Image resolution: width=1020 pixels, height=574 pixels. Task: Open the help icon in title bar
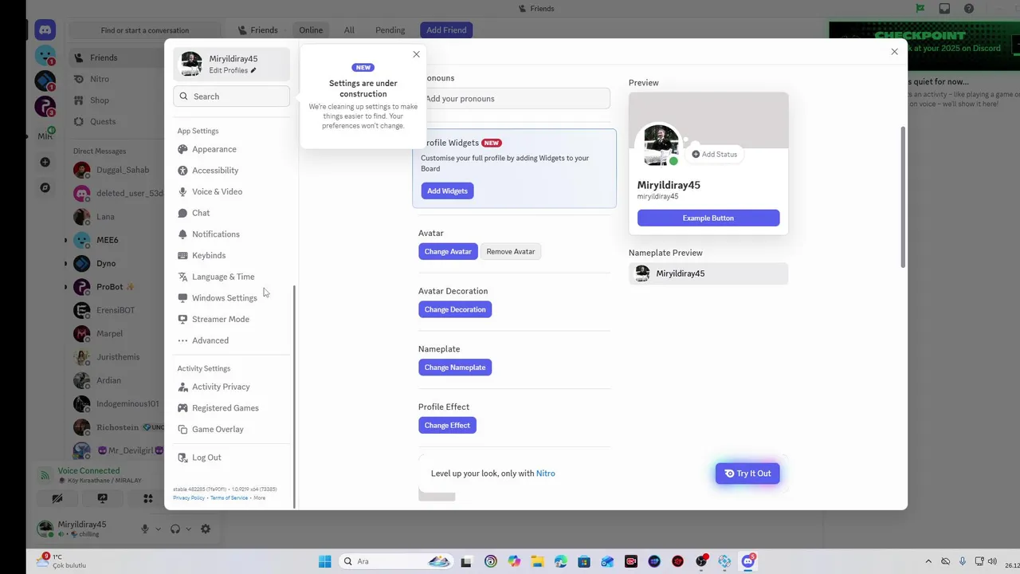[x=969, y=9]
